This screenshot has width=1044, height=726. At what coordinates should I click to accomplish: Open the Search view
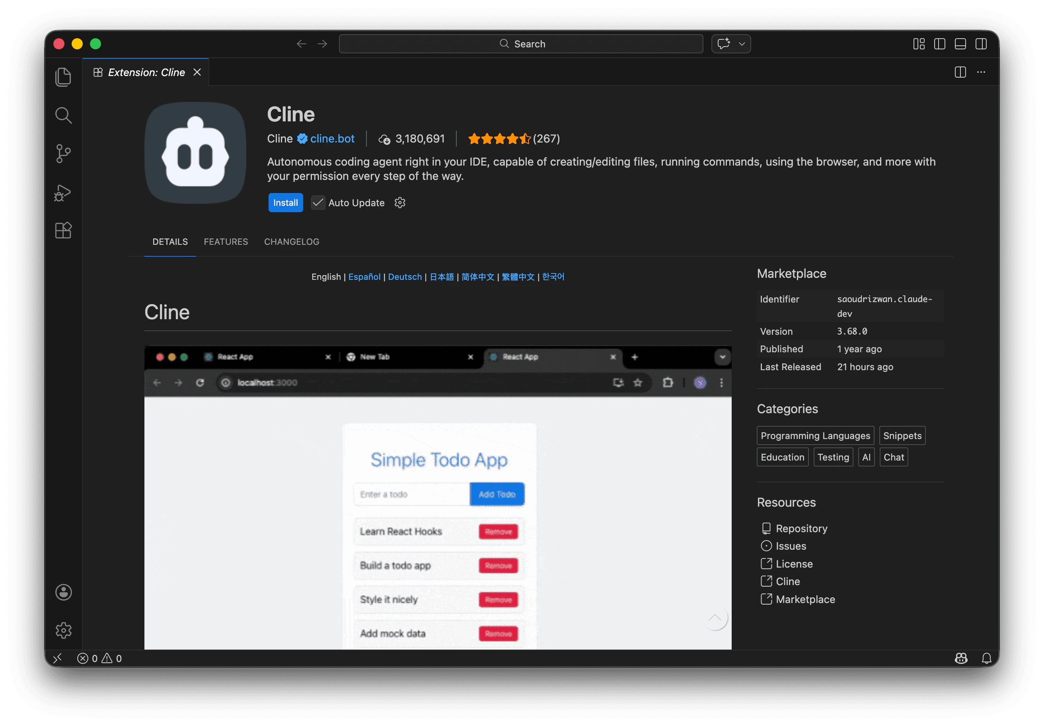click(x=63, y=115)
